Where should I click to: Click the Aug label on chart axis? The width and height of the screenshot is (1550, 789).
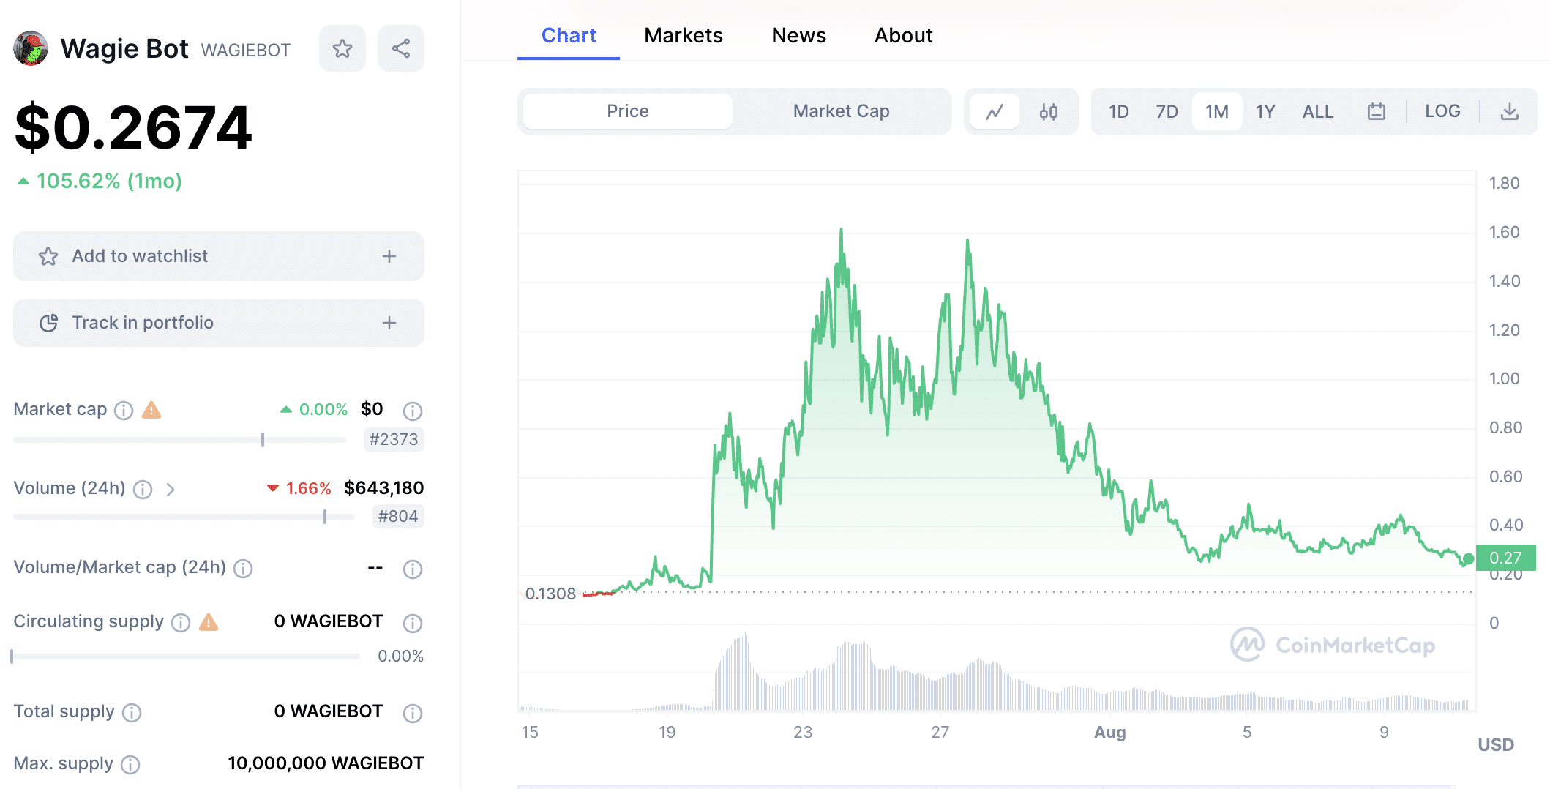1109,732
